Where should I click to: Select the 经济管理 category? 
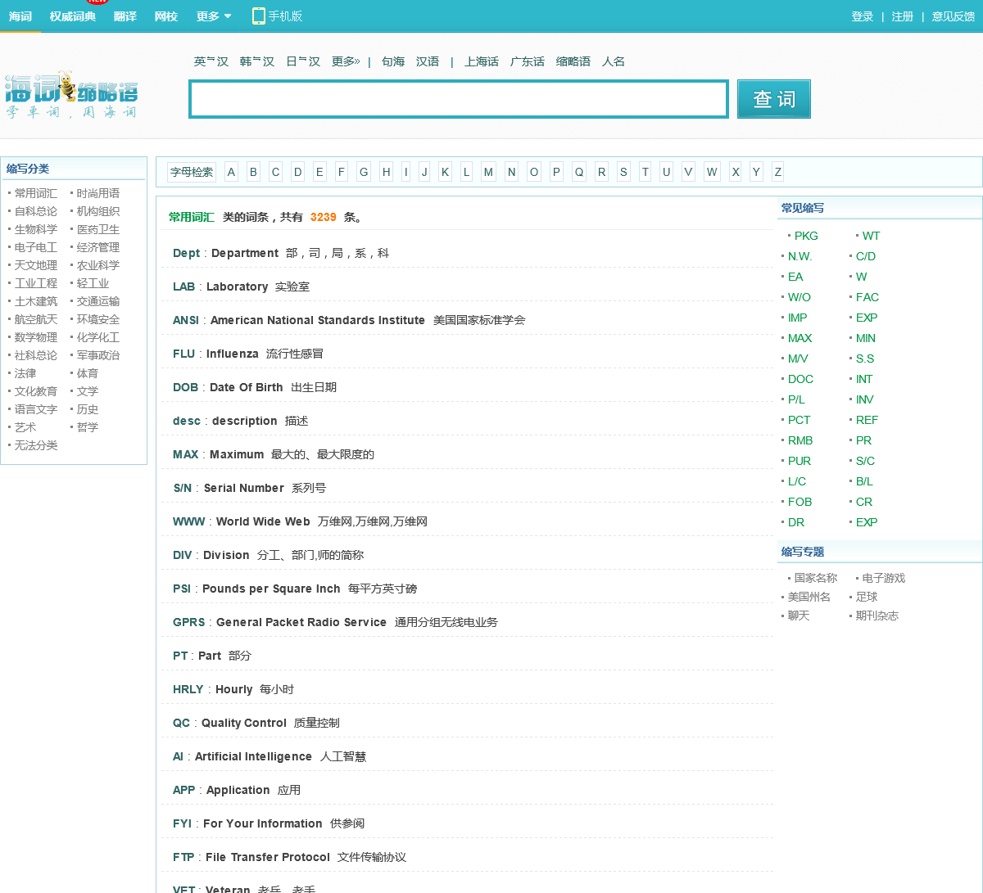98,247
